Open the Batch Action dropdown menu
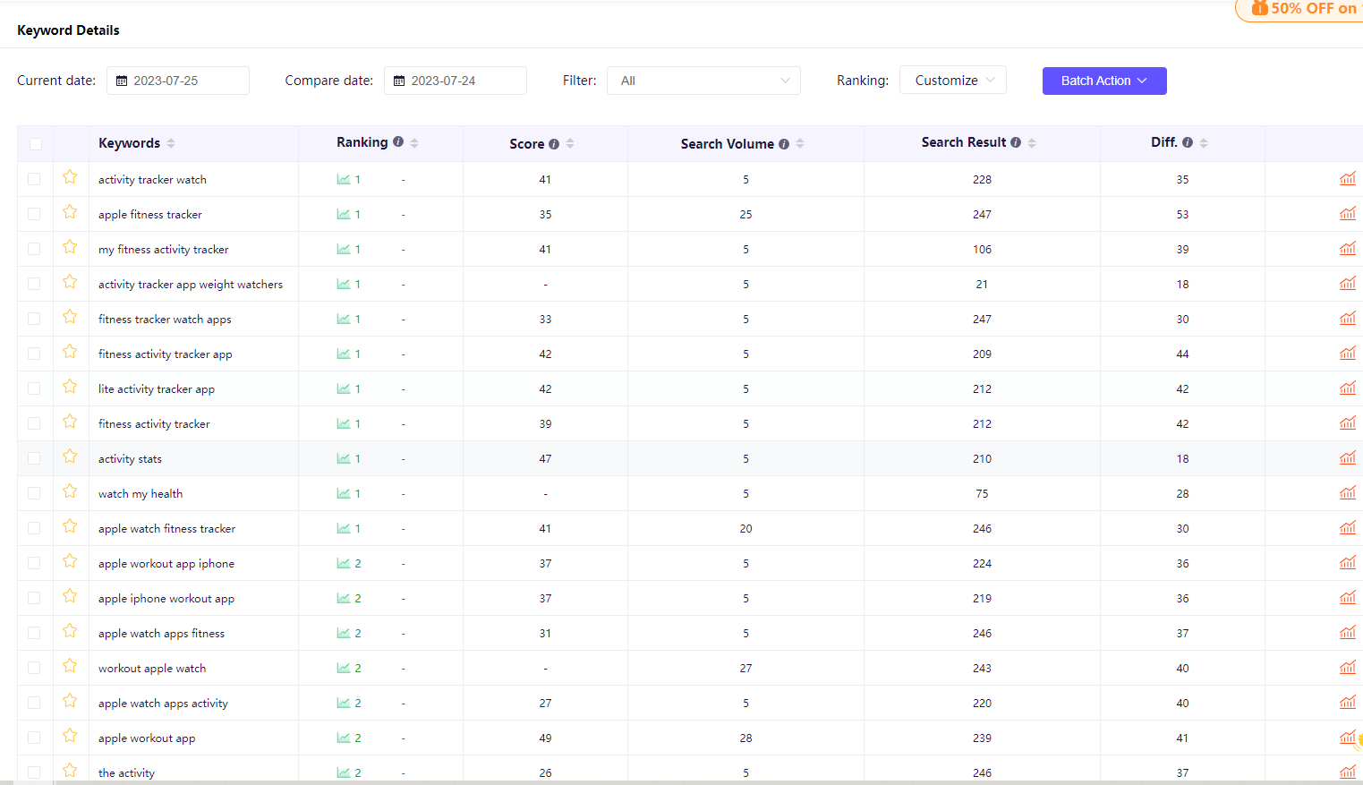 click(1104, 81)
